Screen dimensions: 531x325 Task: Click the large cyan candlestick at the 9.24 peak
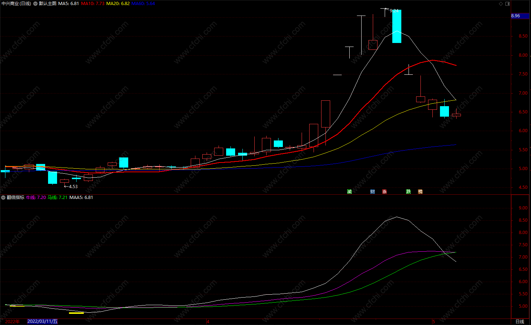pyautogui.click(x=397, y=26)
